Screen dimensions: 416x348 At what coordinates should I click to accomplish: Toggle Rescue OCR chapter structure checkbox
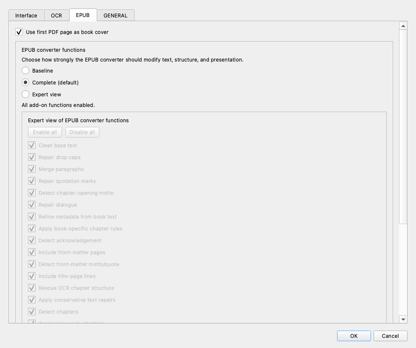[x=32, y=288]
